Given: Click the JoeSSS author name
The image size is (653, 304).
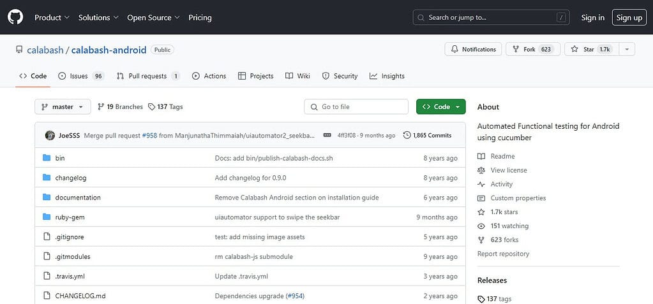Looking at the screenshot, I should coord(69,135).
